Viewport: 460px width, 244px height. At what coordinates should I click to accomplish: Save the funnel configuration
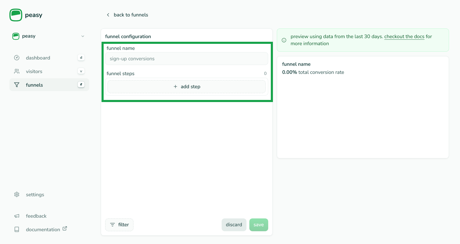[x=259, y=225]
